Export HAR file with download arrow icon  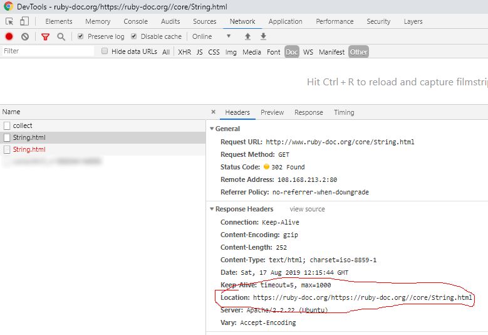263,36
